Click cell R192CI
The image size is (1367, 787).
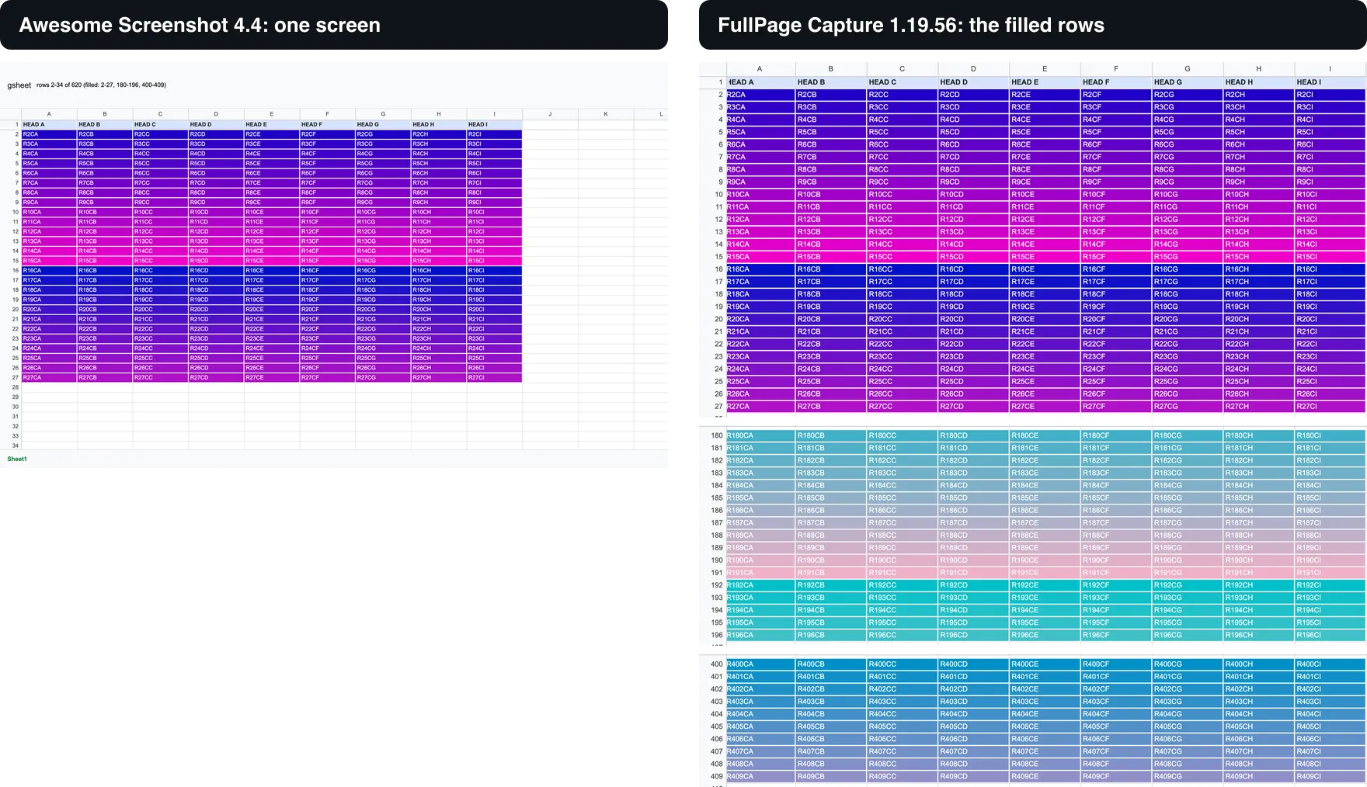pyautogui.click(x=1330, y=585)
